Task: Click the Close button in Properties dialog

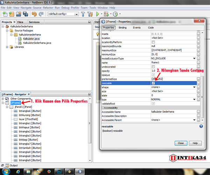Action: click(x=181, y=143)
